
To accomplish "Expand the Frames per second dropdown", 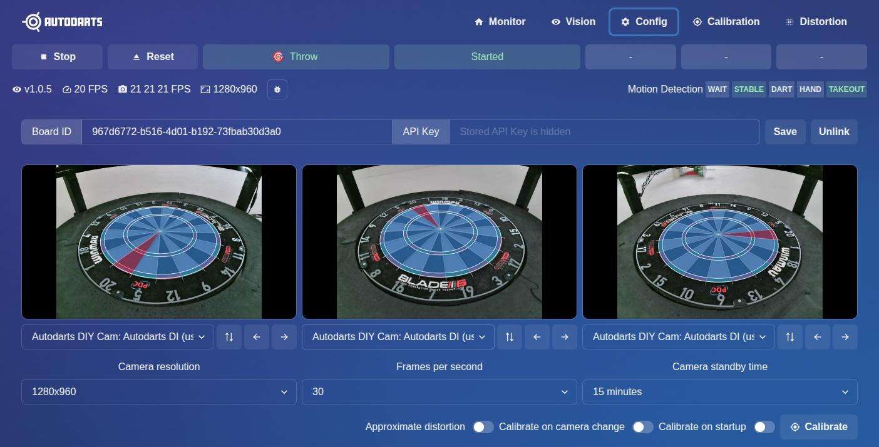I will (439, 392).
